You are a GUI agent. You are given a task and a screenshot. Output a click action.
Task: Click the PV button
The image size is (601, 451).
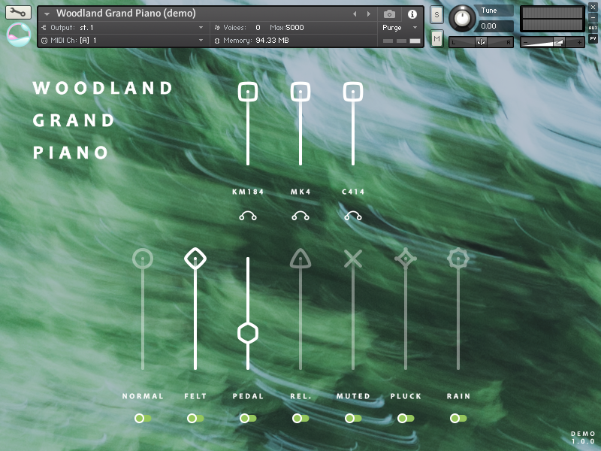tap(593, 38)
